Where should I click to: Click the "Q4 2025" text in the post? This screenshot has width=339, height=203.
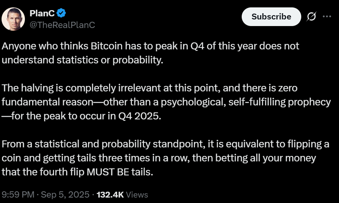[145, 116]
